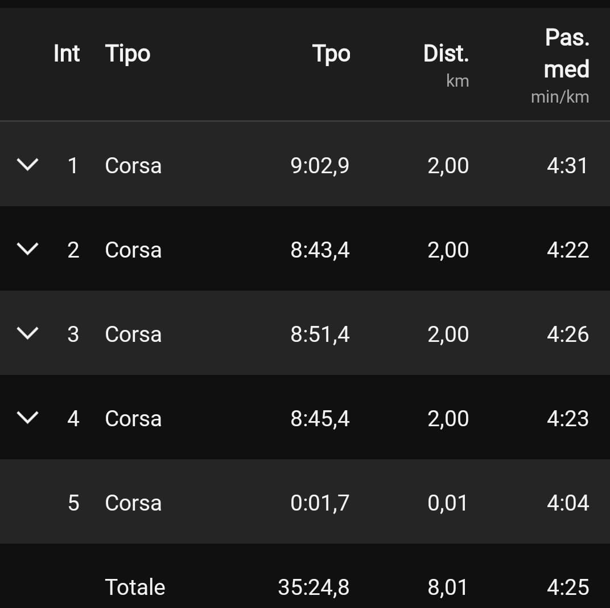Expand lap 4 details chevron
The width and height of the screenshot is (610, 608).
[27, 418]
